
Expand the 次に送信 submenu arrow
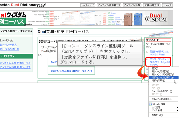(x=177, y=107)
